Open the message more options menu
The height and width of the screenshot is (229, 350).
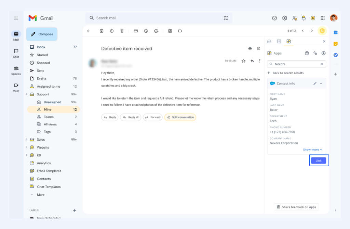click(260, 61)
